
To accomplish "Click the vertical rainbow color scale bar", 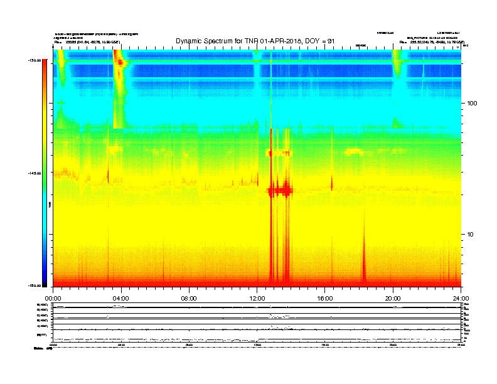I will [45, 173].
